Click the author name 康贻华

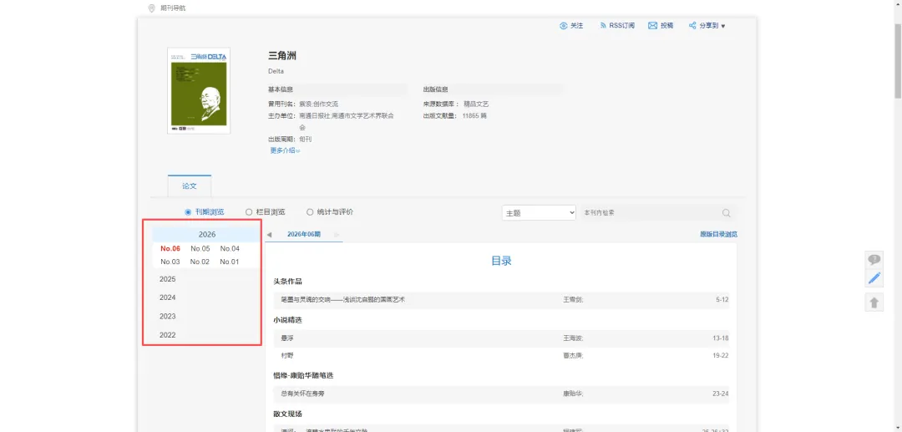pos(573,394)
